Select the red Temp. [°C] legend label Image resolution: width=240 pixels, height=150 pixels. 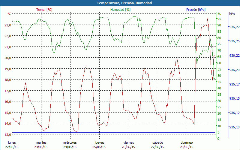44,10
